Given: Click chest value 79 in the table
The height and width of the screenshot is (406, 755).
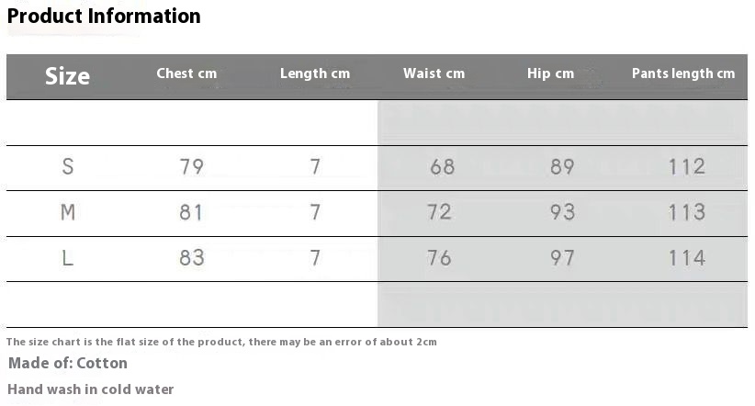Looking at the screenshot, I should pos(192,167).
